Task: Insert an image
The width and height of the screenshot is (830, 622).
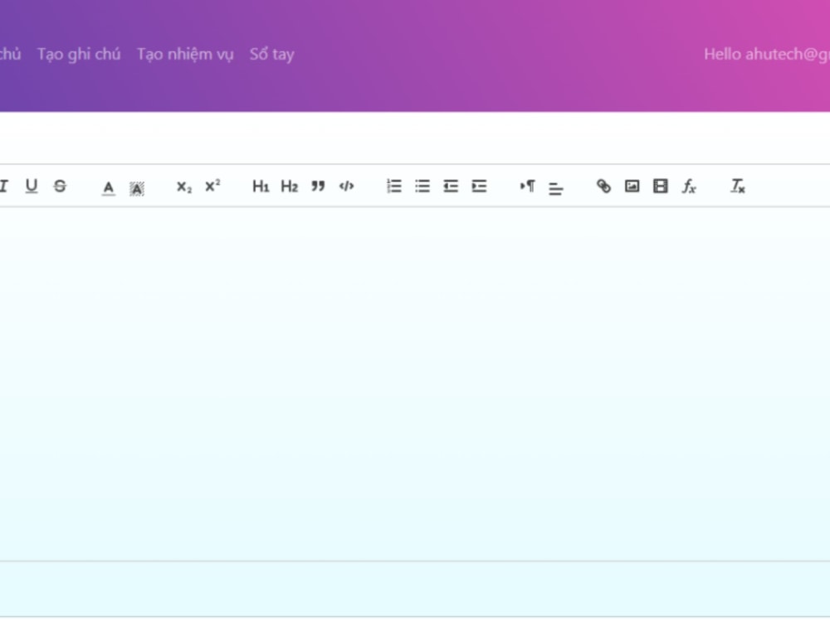Action: [632, 186]
